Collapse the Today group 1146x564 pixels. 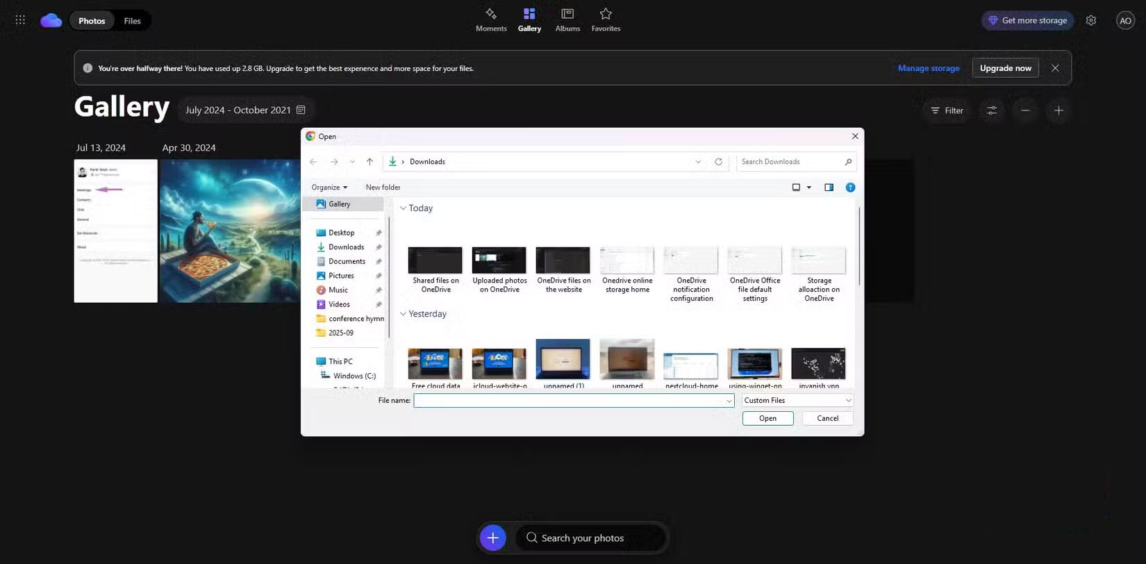click(x=403, y=208)
